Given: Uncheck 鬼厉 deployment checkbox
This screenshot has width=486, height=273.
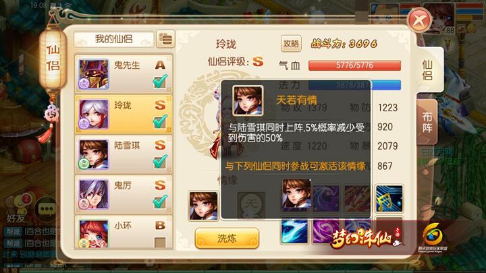Looking at the screenshot, I should point(160,202).
